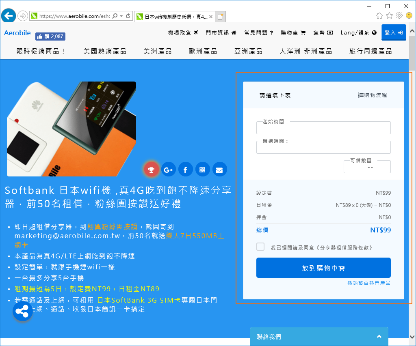Open 美洲產品 category

point(157,51)
